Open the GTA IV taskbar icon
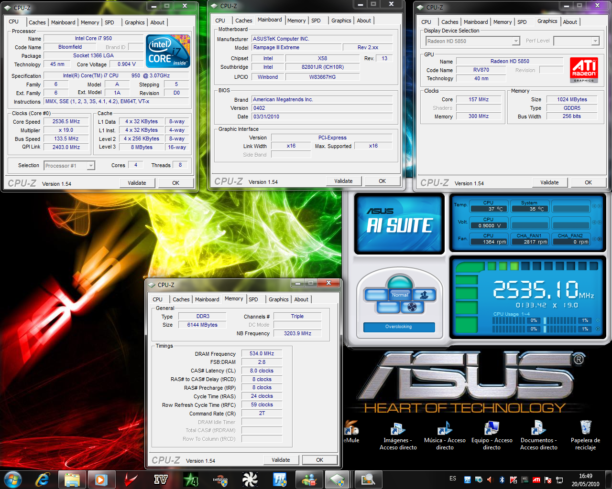Screen dimensions: 612x489 [161, 479]
